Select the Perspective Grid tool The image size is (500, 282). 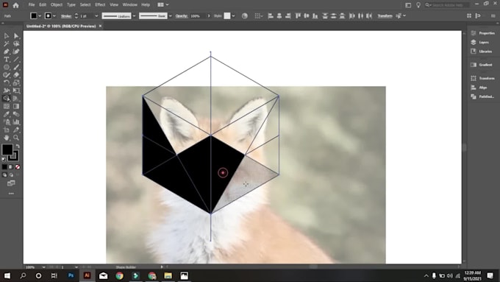pyautogui.click(x=16, y=99)
